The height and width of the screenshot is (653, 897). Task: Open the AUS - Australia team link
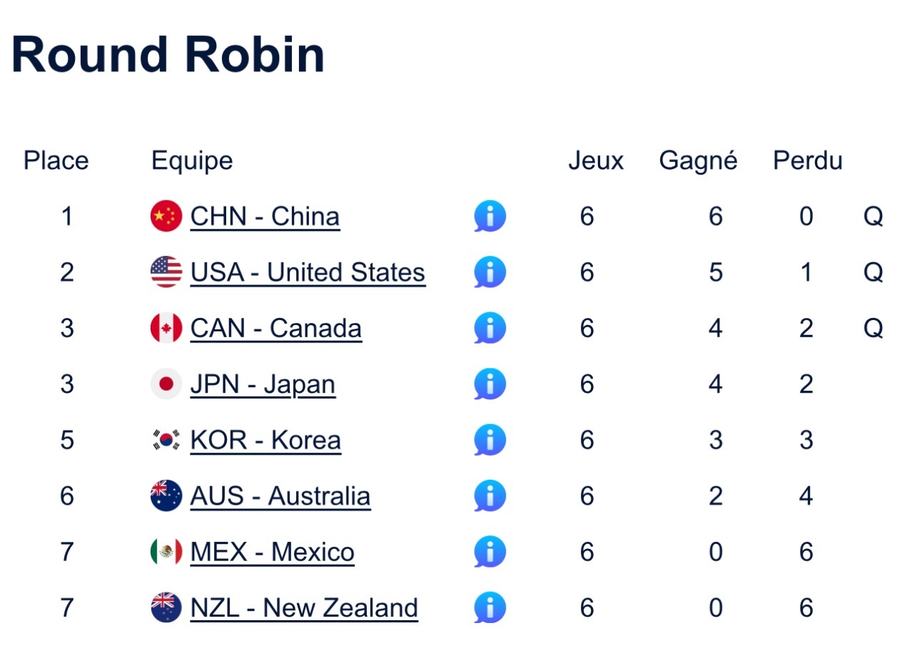click(280, 497)
